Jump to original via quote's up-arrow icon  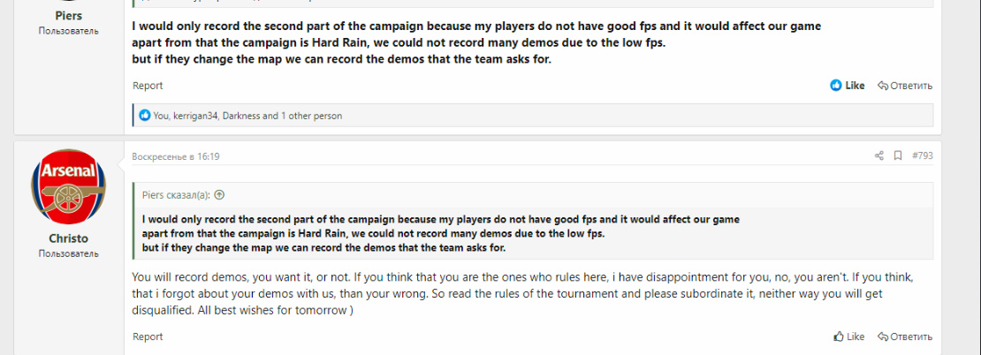click(219, 195)
